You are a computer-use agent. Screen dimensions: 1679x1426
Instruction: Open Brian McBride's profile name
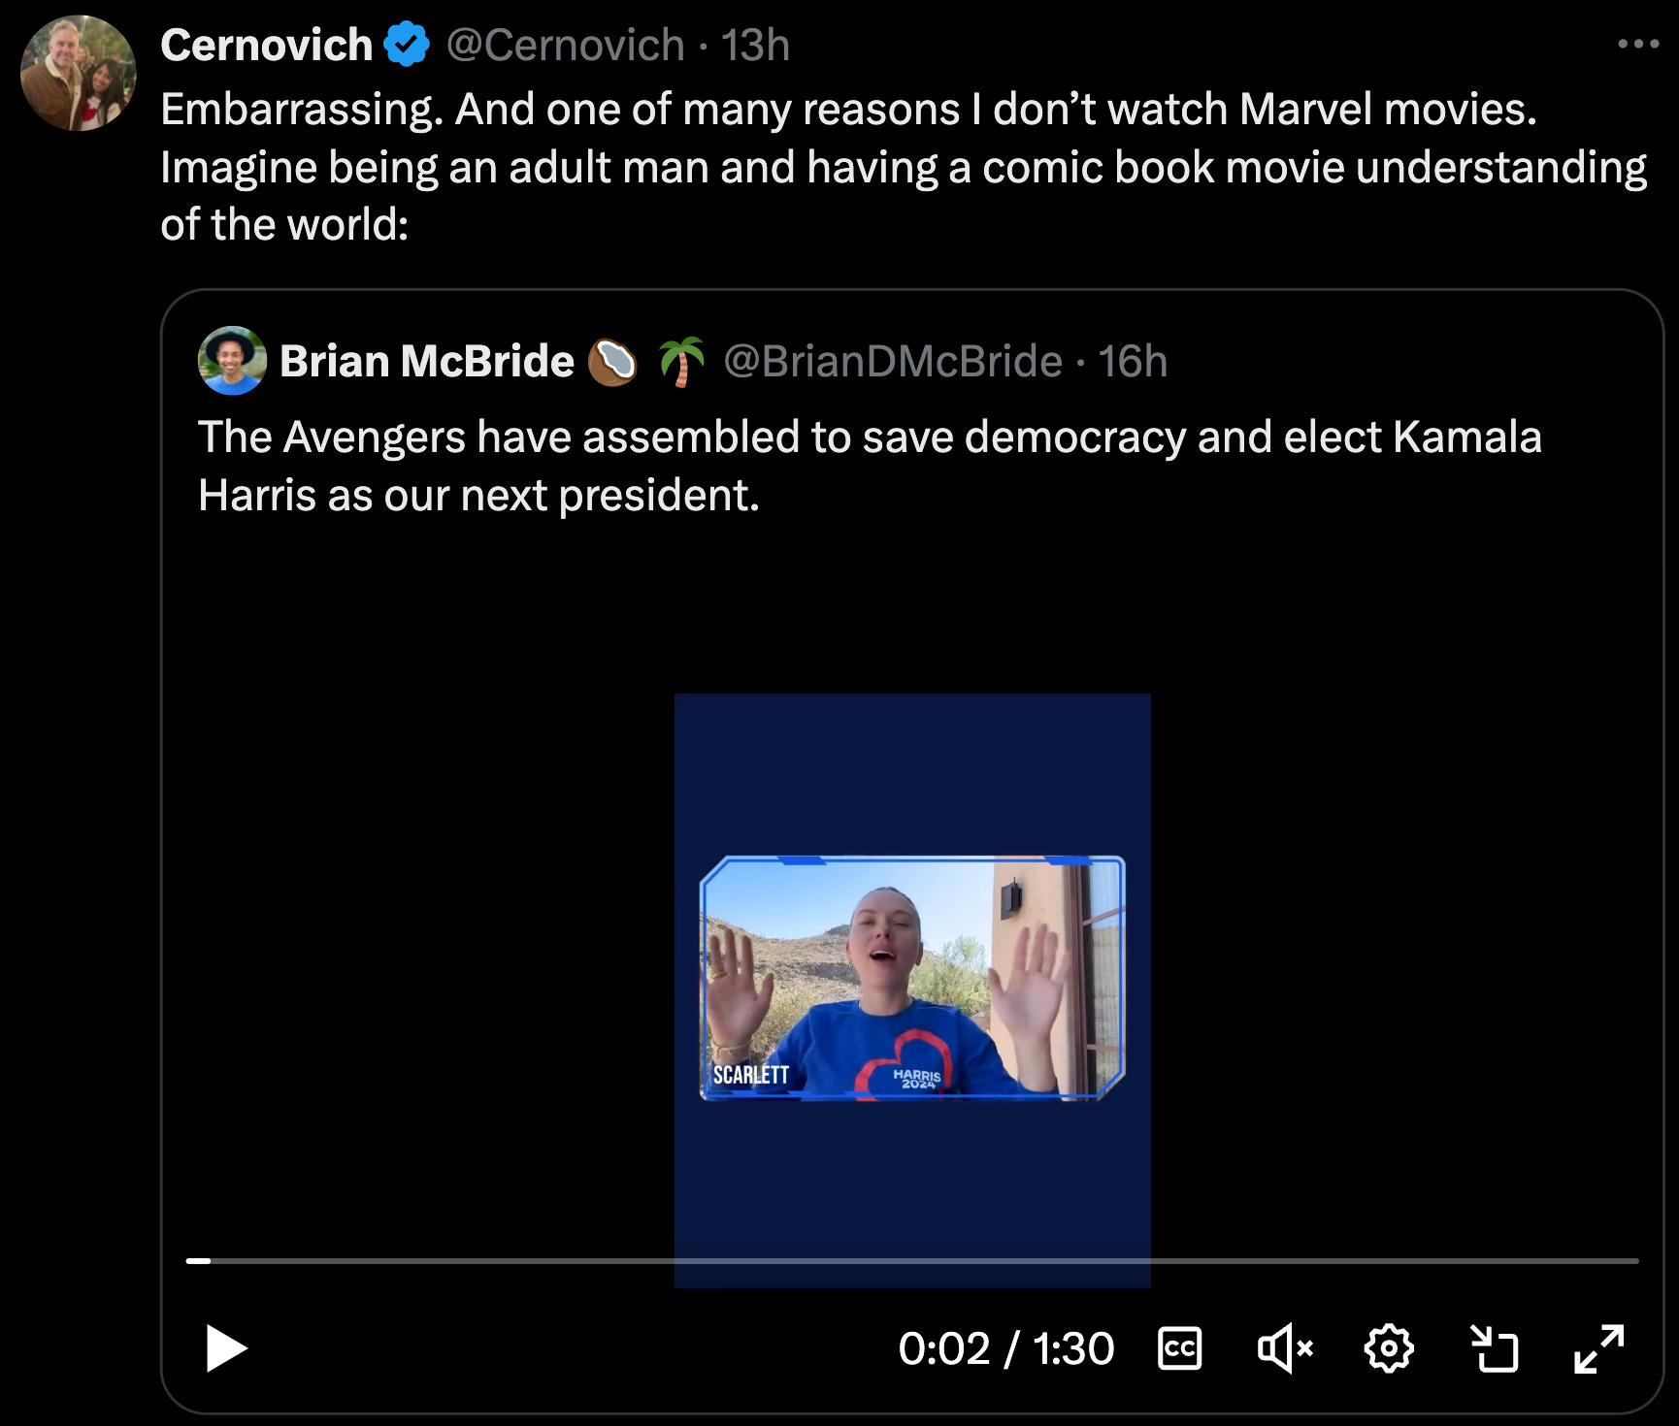[426, 361]
